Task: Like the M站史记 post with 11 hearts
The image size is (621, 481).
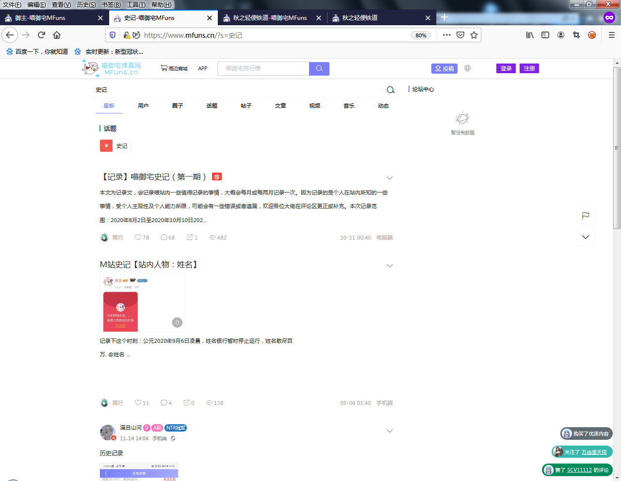Action: [x=138, y=403]
